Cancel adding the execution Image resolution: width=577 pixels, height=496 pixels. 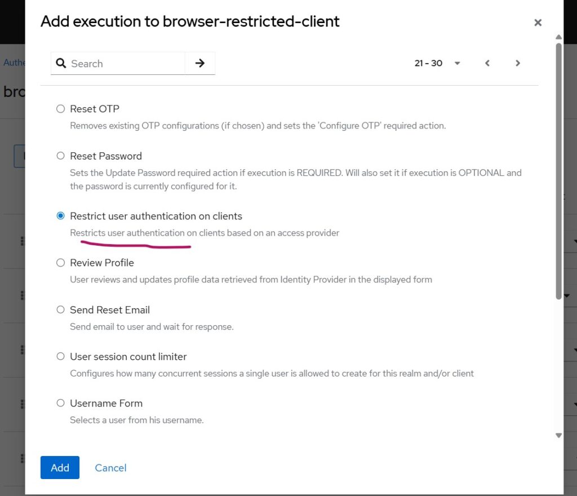coord(110,467)
